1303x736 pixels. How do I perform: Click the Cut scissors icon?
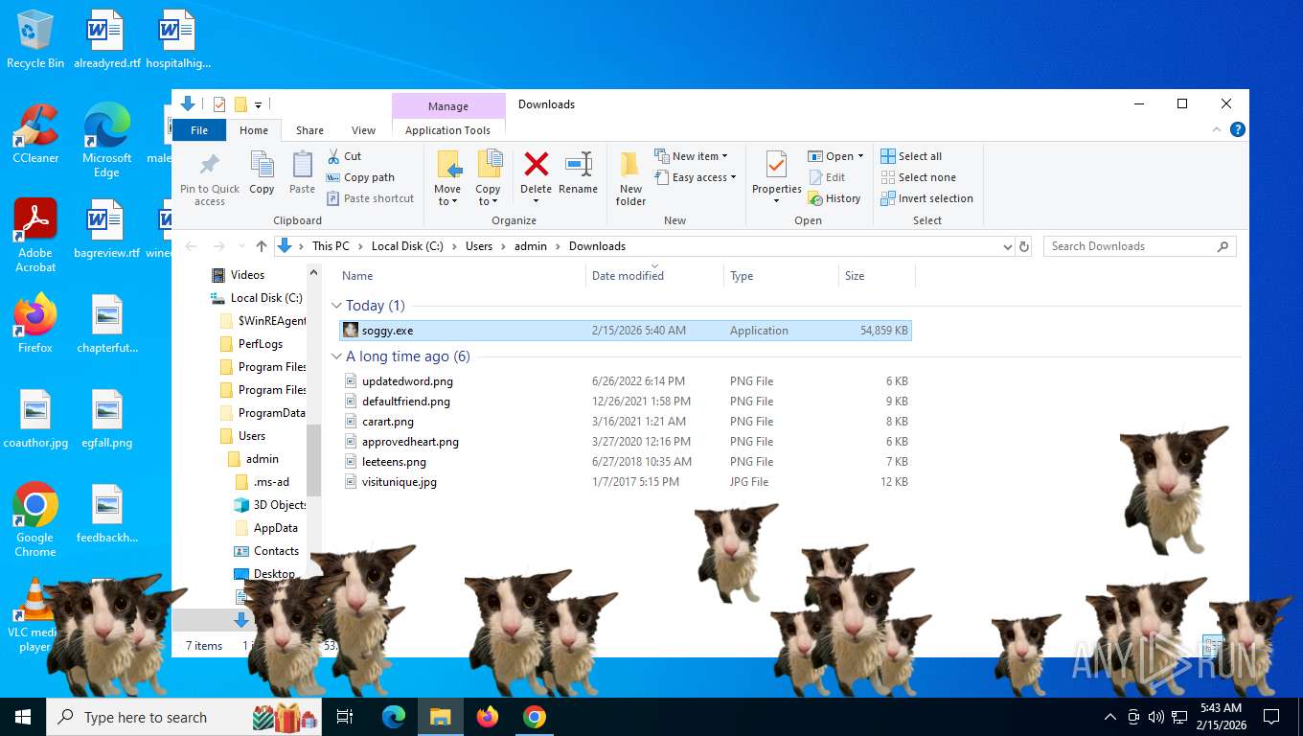point(333,156)
